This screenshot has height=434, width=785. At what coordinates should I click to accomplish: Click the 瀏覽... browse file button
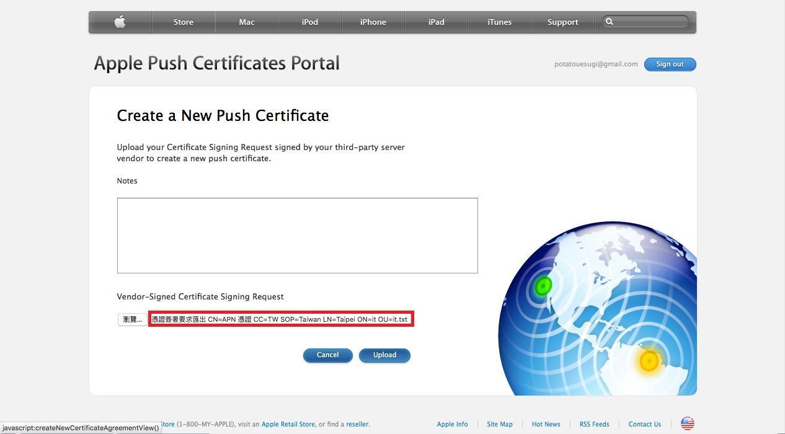coord(132,319)
